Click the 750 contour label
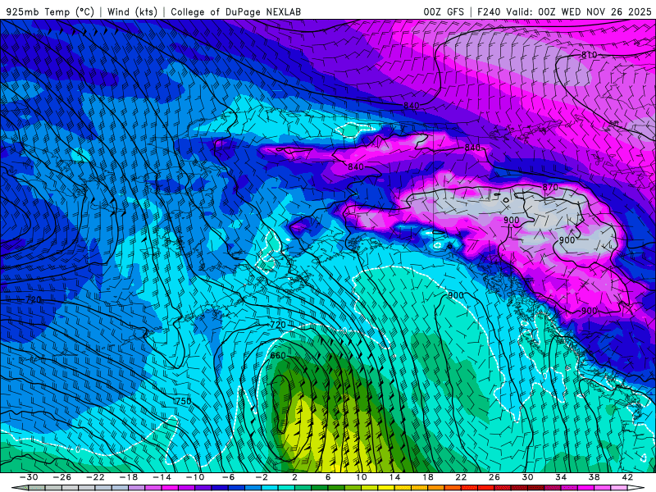The height and width of the screenshot is (492, 656). click(183, 401)
